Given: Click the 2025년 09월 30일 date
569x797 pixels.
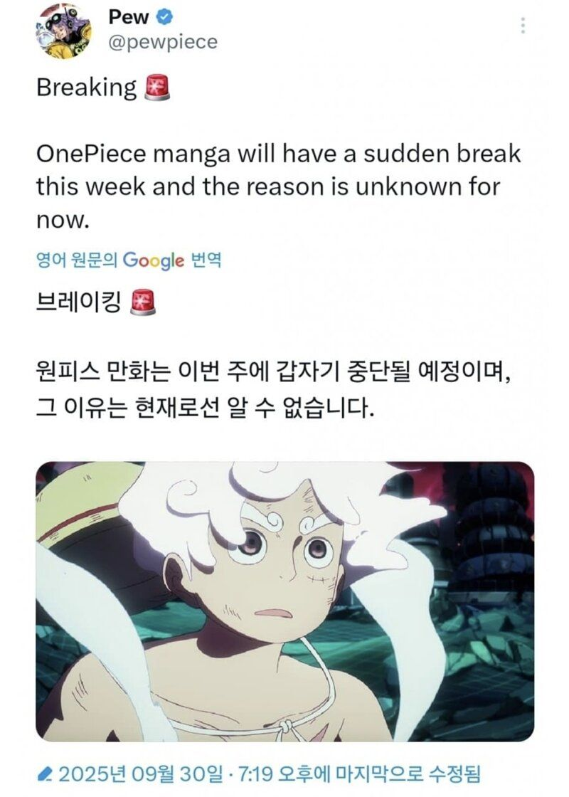Looking at the screenshot, I should click(x=141, y=774).
